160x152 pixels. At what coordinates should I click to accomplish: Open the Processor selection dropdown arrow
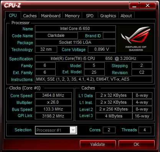pos(73,130)
